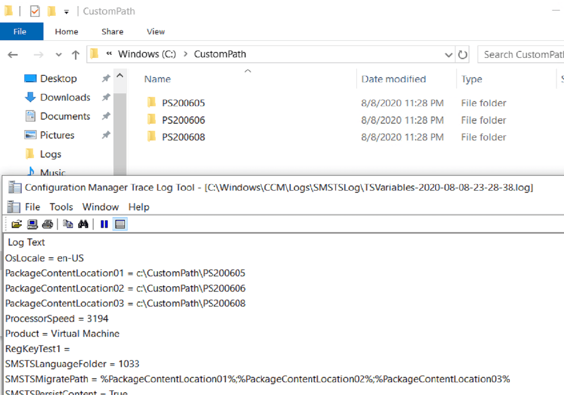
Task: Toggle pin state of the Downloads shortcut
Action: (x=105, y=97)
